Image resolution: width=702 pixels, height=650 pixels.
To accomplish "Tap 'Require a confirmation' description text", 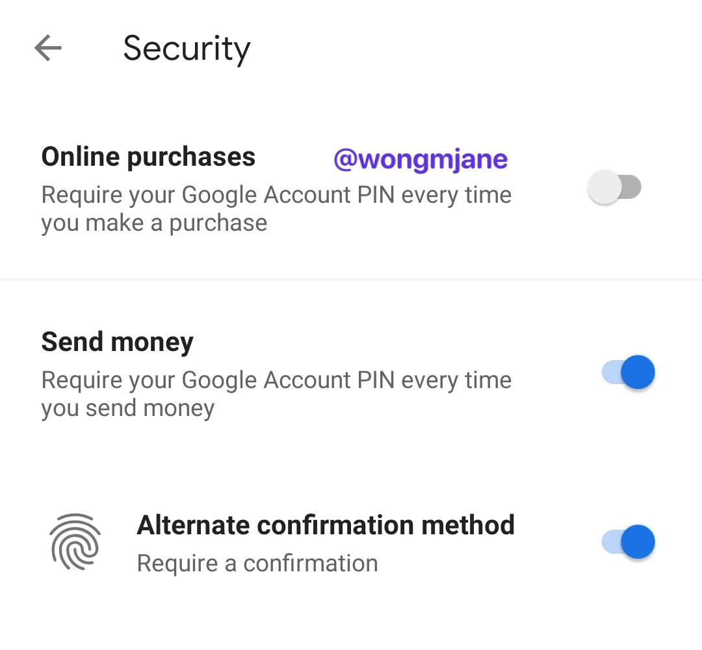I will click(257, 563).
